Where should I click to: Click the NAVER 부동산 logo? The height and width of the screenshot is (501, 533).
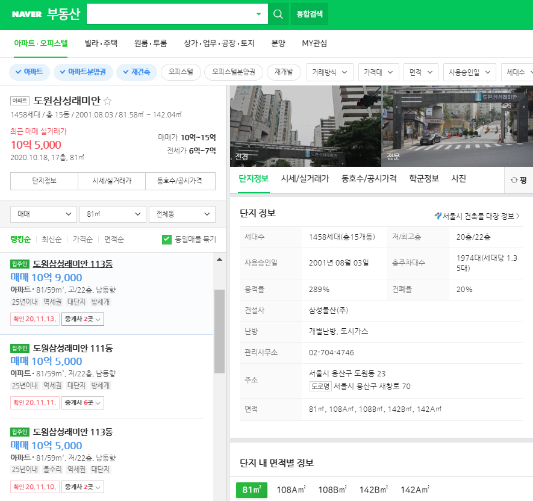[46, 14]
